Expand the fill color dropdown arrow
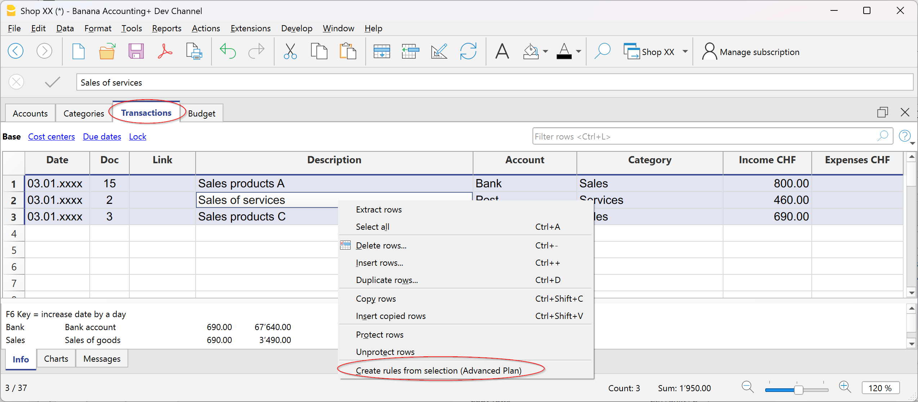 coord(545,52)
